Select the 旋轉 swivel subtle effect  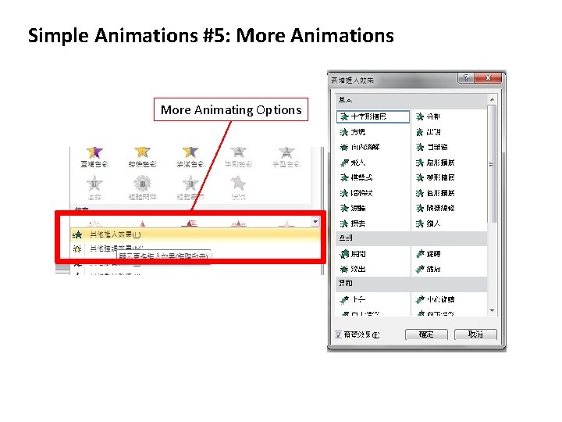(428, 254)
